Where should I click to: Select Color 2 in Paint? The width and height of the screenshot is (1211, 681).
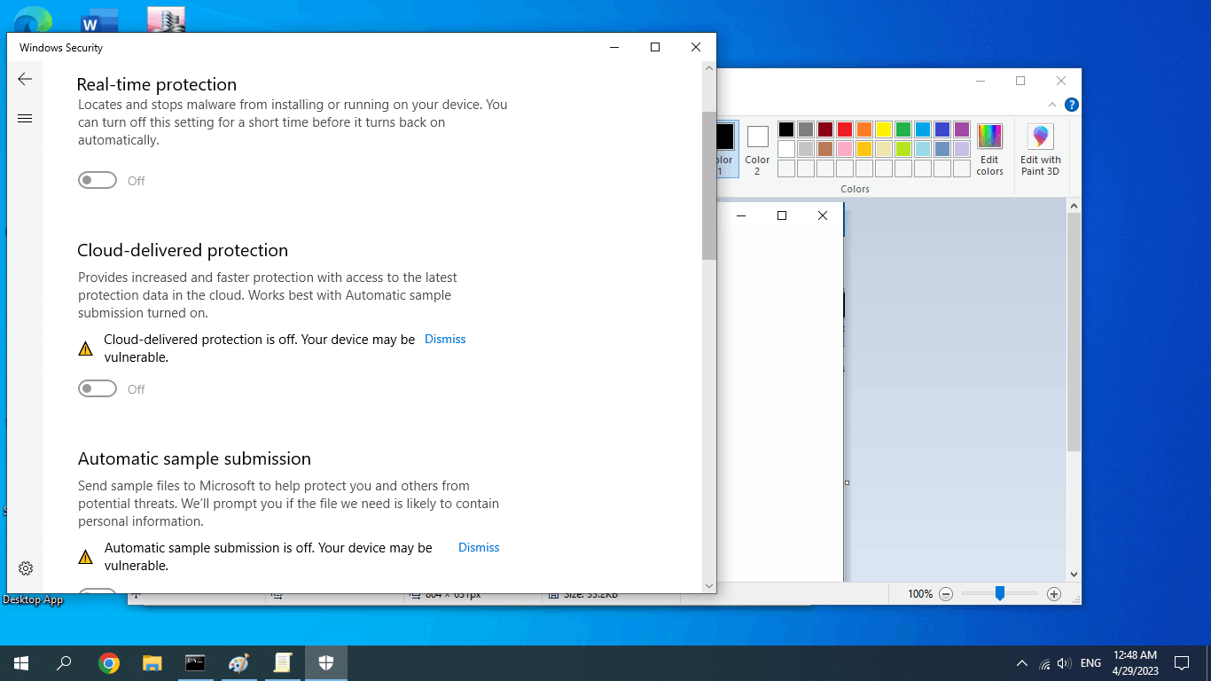click(x=757, y=150)
